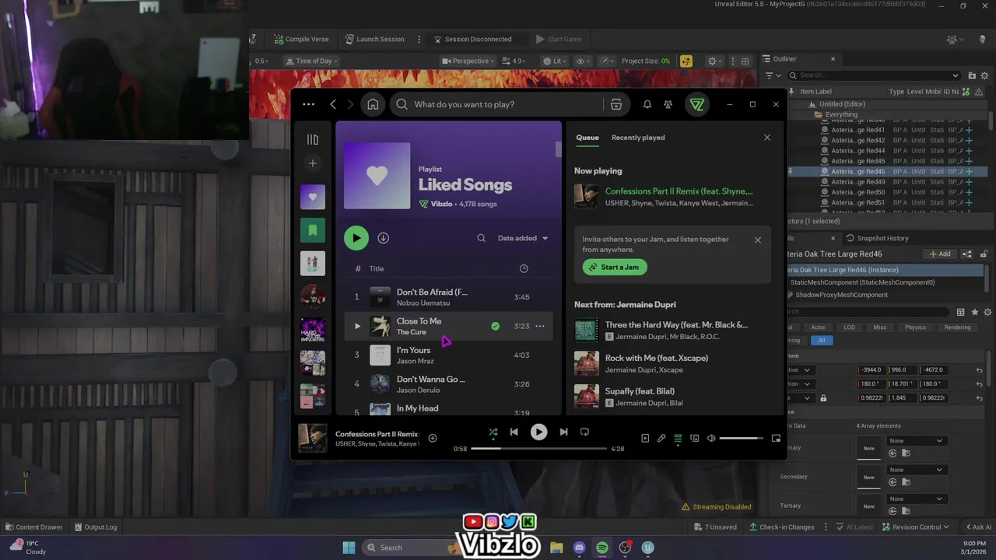Open Revision Control dropdown
This screenshot has width=996, height=560.
click(x=915, y=527)
